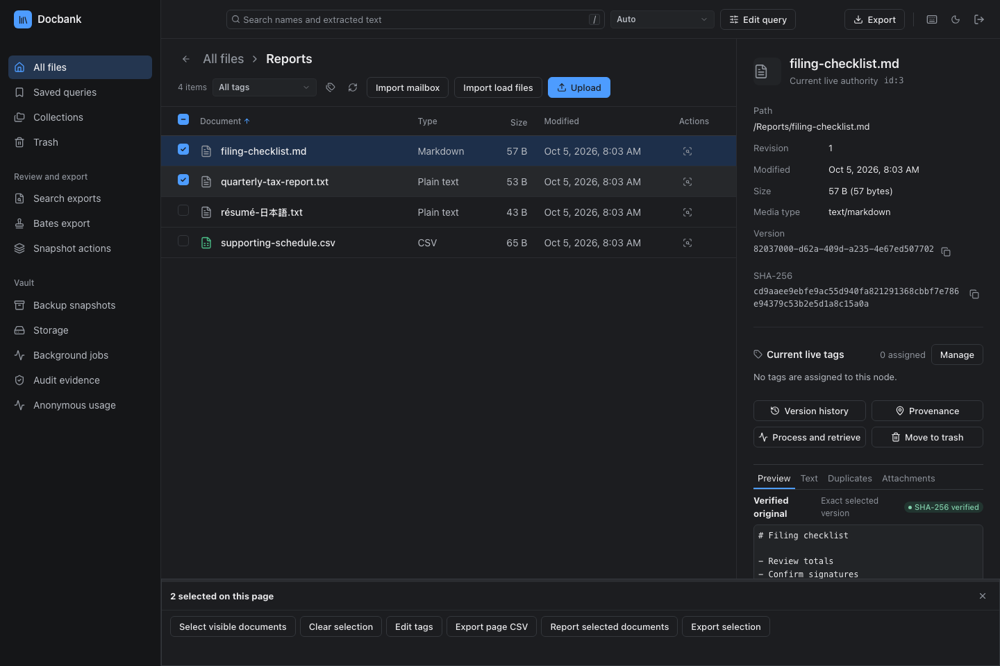This screenshot has width=1000, height=666.
Task: Open preview action for résumé-日本語.txt row
Action: (x=687, y=212)
